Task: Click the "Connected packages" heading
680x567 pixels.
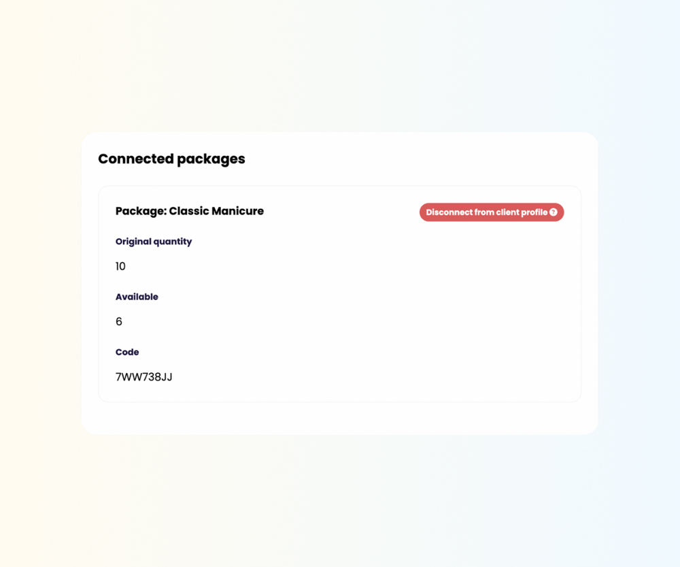Action: tap(171, 159)
